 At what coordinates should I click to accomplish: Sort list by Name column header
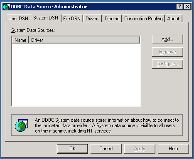[x=20, y=40]
